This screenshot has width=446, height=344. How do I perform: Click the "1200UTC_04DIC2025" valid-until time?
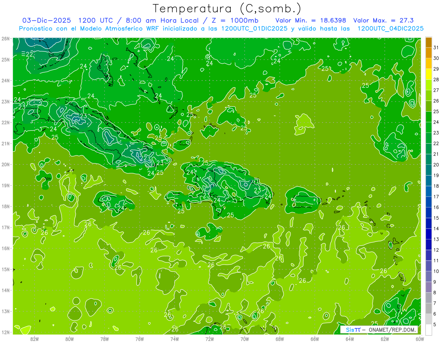pyautogui.click(x=391, y=28)
